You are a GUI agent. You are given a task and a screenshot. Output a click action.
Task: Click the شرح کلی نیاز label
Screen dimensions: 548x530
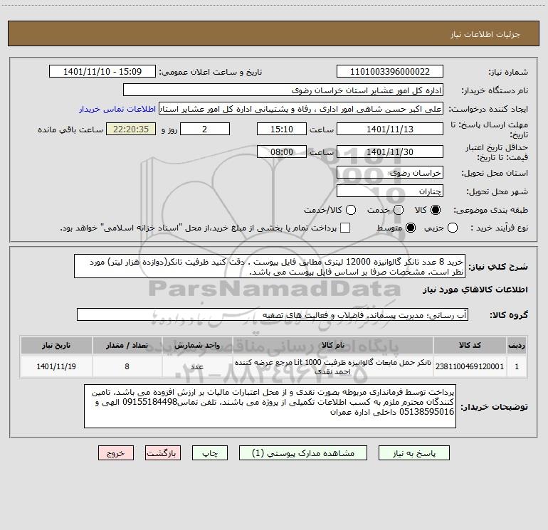pos(498,267)
